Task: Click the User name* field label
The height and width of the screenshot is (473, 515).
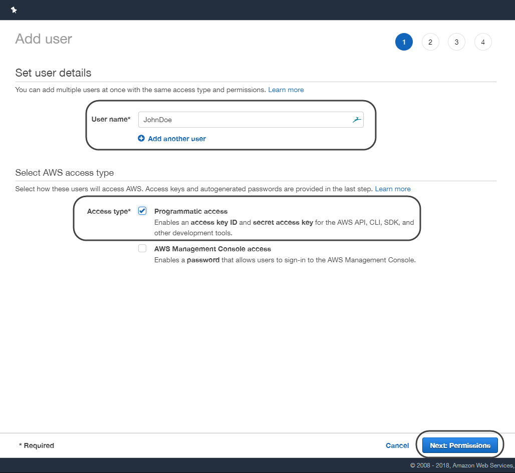Action: pos(111,119)
